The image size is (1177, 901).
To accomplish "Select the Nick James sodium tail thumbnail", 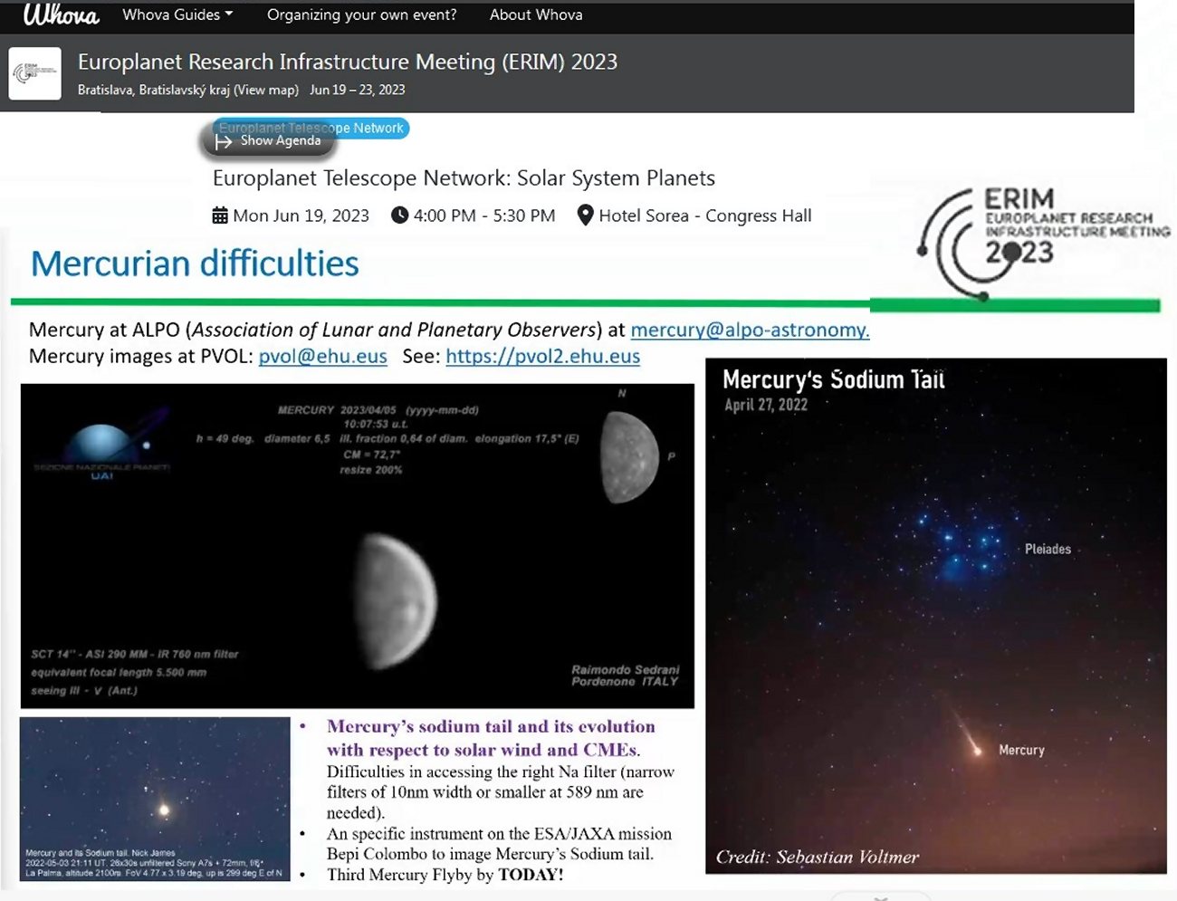I will click(155, 799).
